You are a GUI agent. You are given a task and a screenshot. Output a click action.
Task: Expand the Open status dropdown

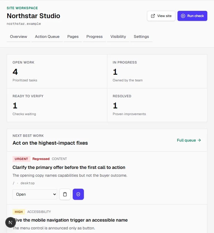tap(35, 194)
